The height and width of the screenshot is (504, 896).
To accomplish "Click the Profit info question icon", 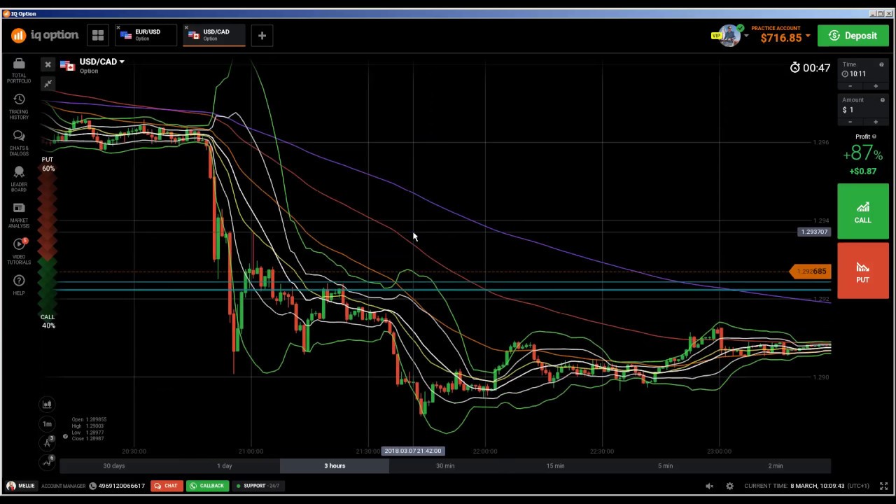I will point(874,136).
